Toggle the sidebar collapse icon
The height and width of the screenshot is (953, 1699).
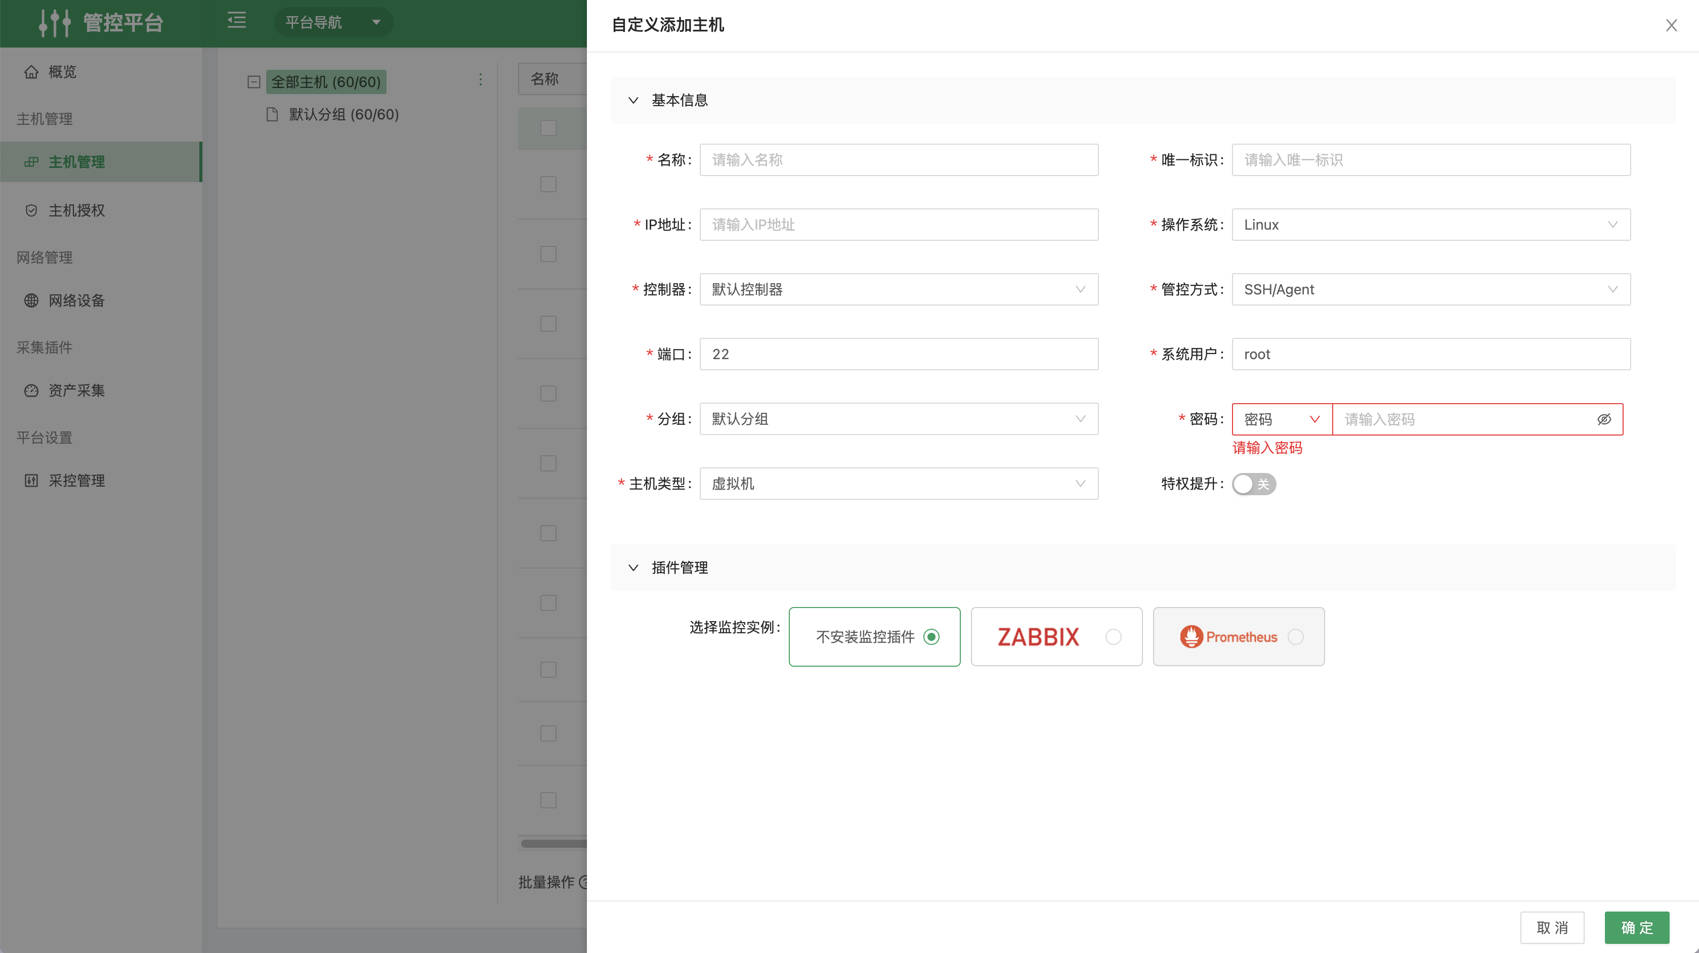(x=237, y=21)
